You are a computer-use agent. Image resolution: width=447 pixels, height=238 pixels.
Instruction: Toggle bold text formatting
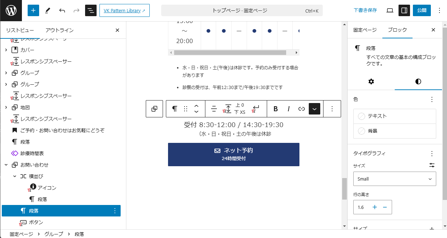tap(275, 109)
